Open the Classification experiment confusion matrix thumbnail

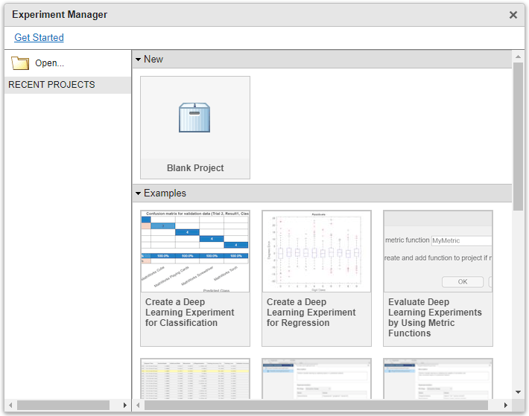point(195,252)
